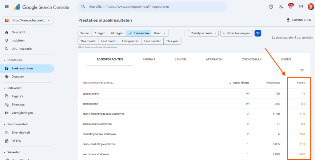Screen dimensions: 315x160
Task: Switch to the Pagina's tab
Action: pos(149,59)
